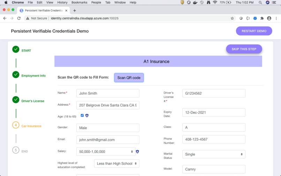281x176 pixels.
Task: Click the Scan QR code button
Action: (x=129, y=78)
